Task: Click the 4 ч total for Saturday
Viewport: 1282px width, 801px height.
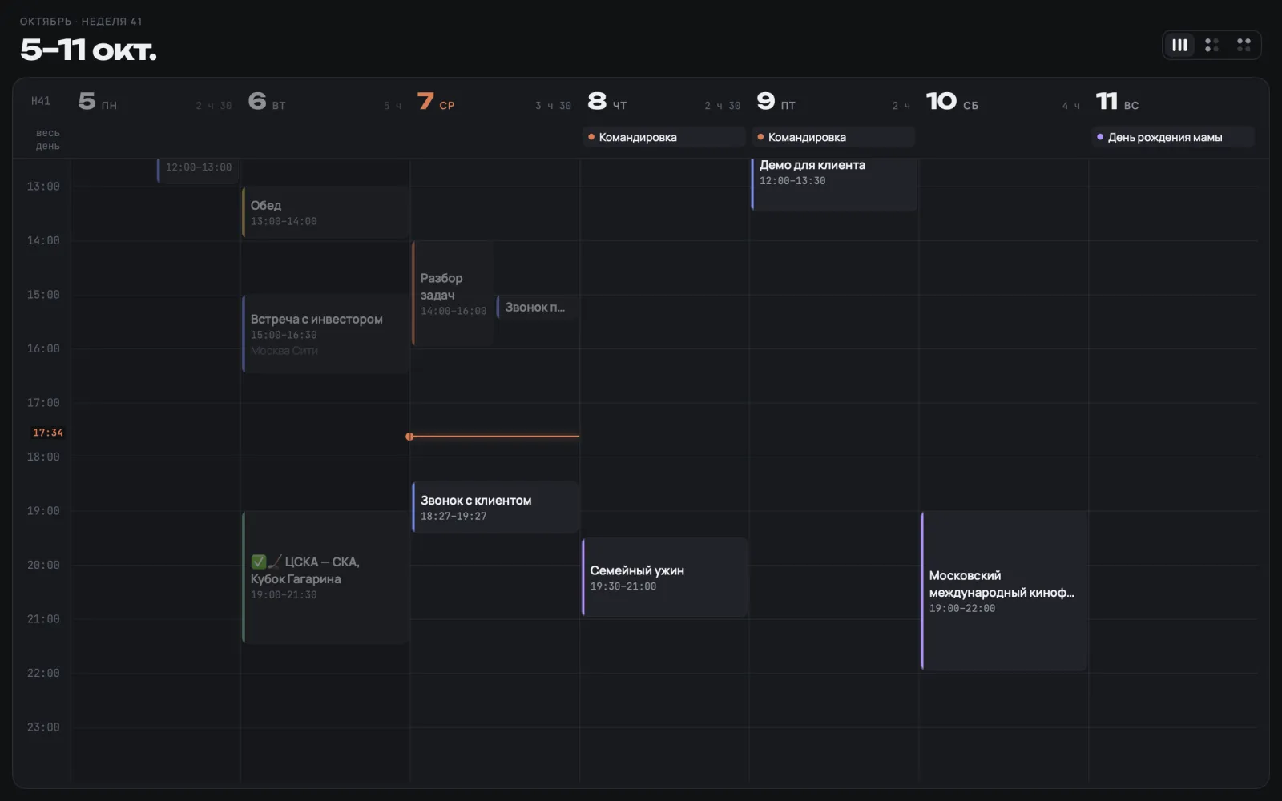Action: click(1070, 106)
